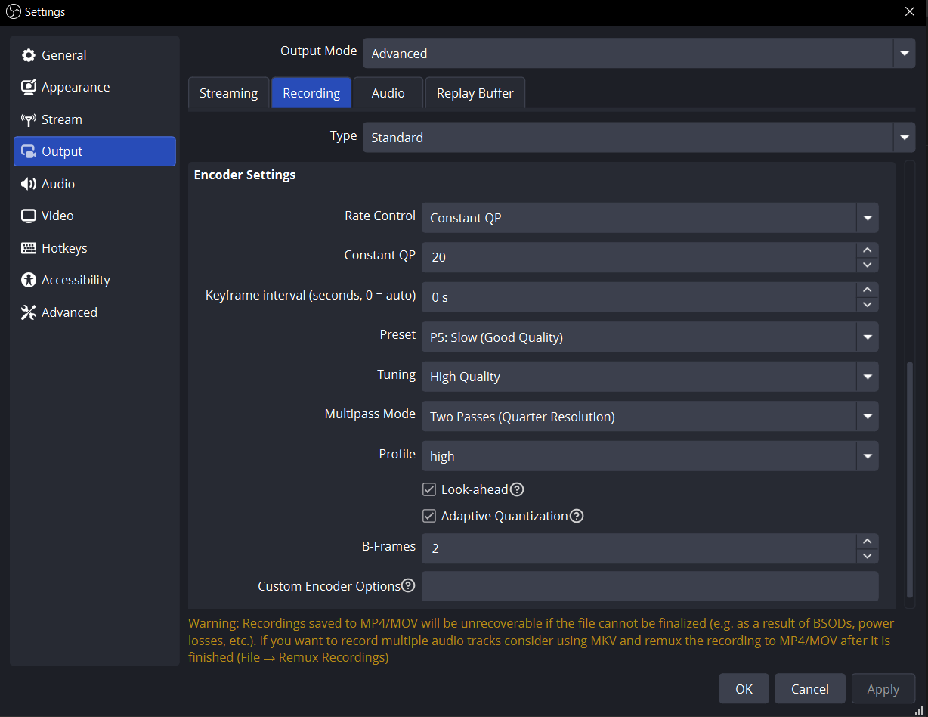Image resolution: width=928 pixels, height=717 pixels.
Task: Open the Output Mode dropdown
Action: 639,54
